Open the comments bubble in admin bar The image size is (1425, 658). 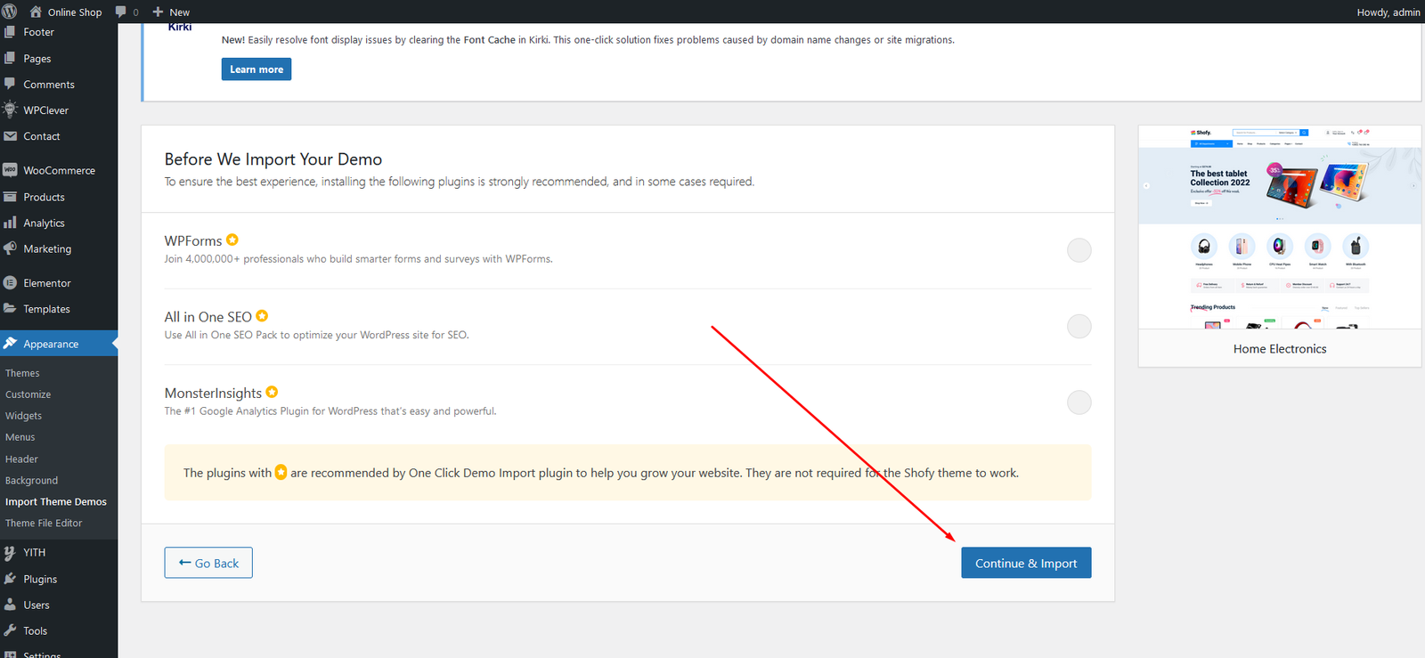(x=122, y=12)
